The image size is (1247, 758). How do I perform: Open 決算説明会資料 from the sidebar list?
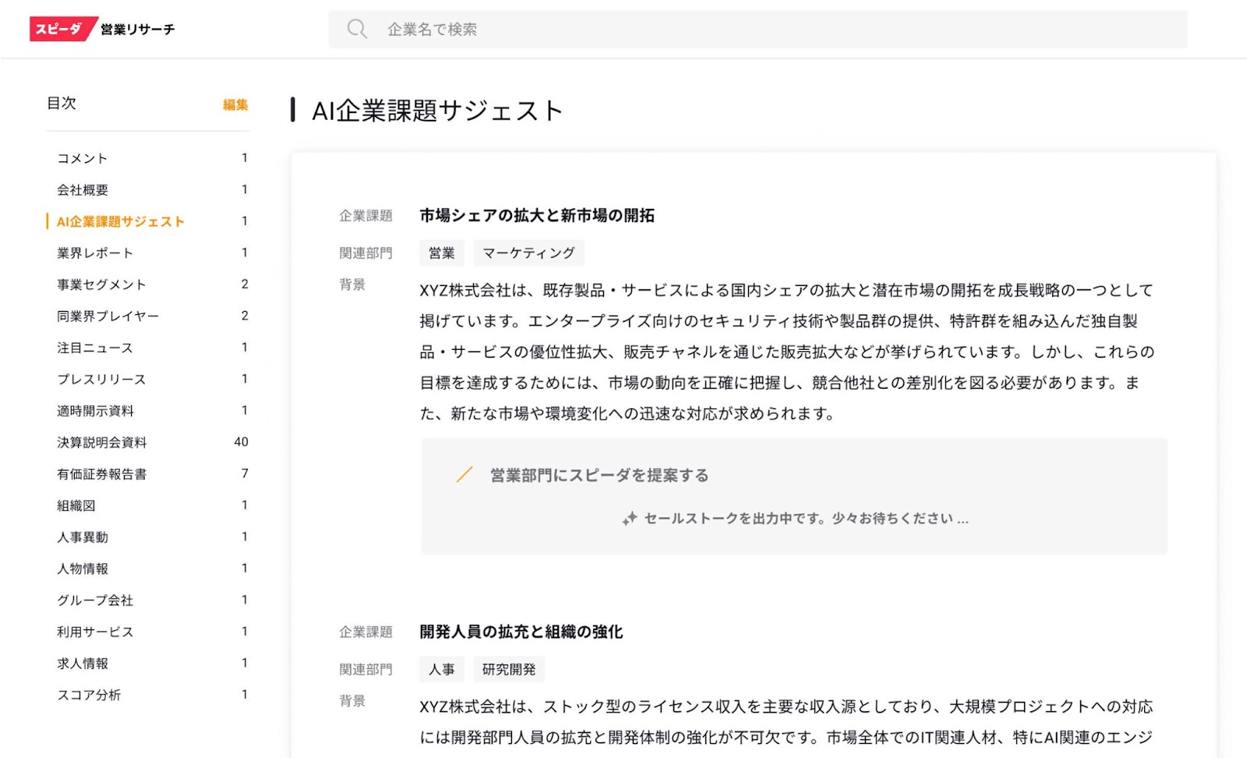click(101, 442)
